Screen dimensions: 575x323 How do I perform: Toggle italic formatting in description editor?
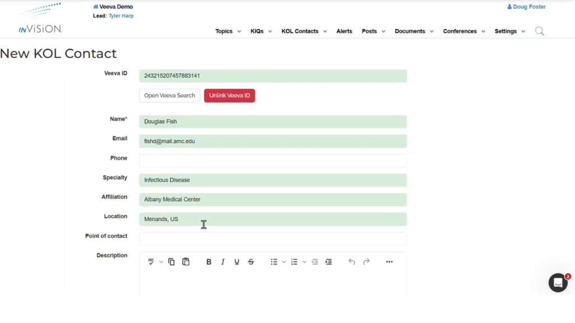coord(223,262)
